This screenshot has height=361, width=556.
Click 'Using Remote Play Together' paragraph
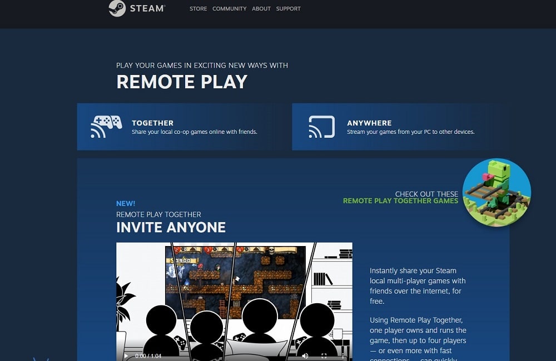(x=418, y=339)
